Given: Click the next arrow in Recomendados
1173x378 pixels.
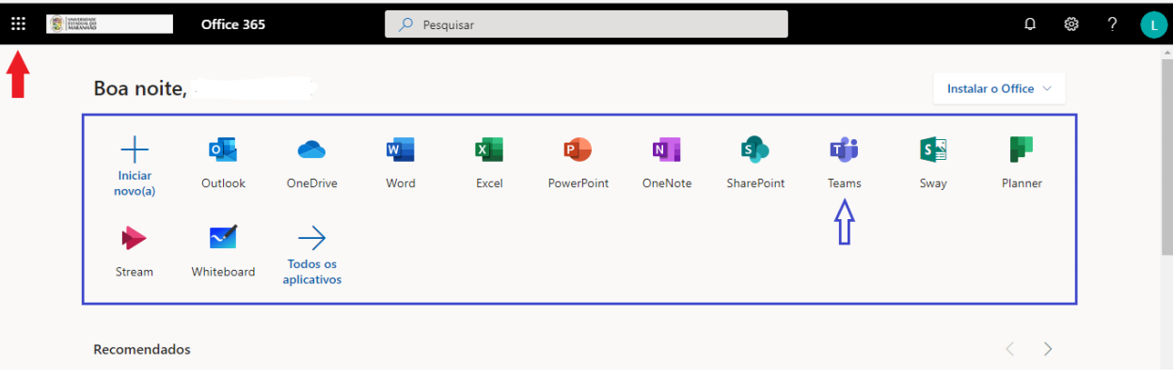Looking at the screenshot, I should [1048, 349].
